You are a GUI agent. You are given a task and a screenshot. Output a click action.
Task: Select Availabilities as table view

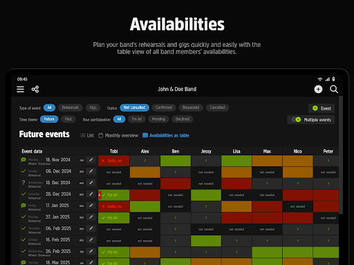(166, 135)
